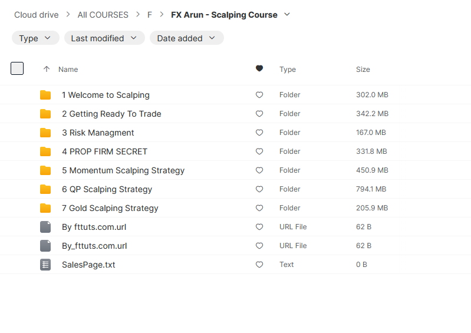Click the folder icon for 7 Gold Scalping Strategy
This screenshot has height=333, width=471.
pos(45,208)
